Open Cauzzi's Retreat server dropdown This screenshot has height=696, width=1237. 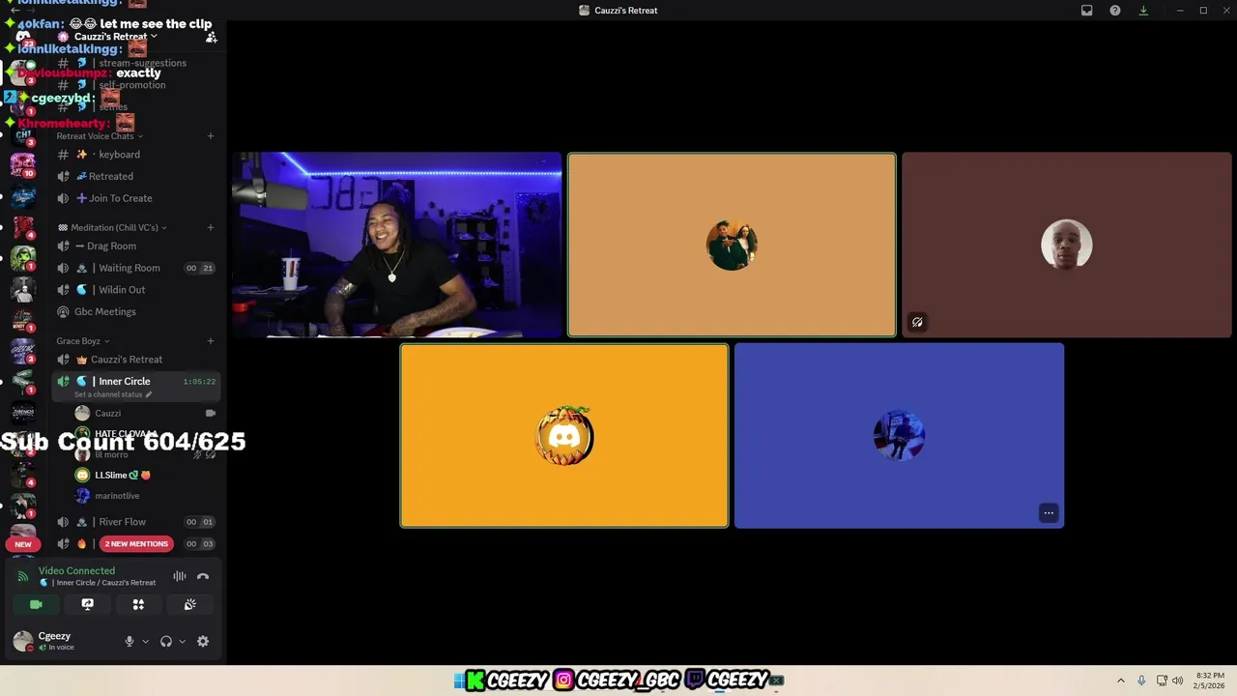(x=116, y=37)
